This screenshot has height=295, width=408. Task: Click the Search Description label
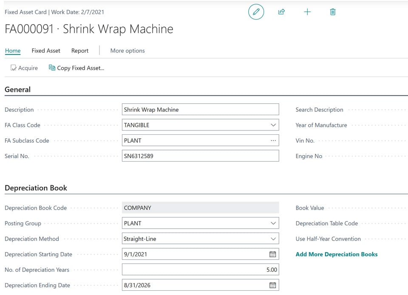319,110
